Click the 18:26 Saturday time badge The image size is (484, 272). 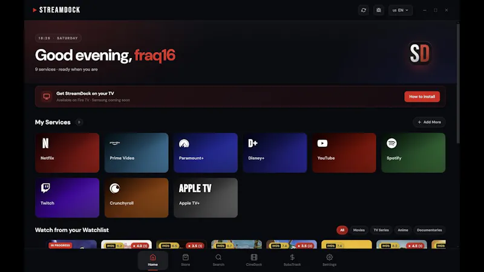pyautogui.click(x=58, y=38)
